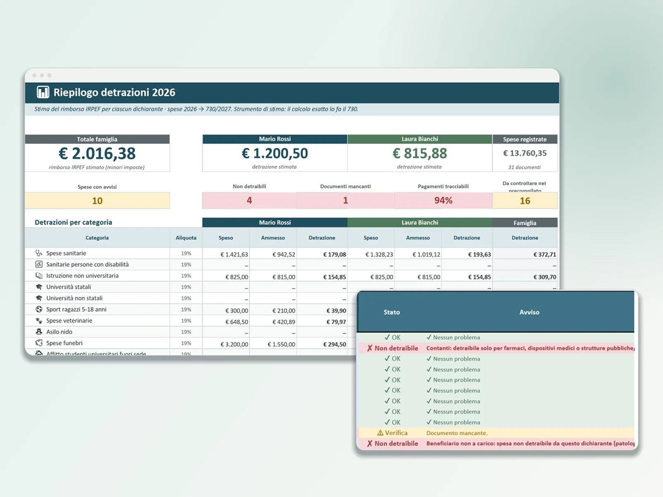Click the Categoria column header
The height and width of the screenshot is (497, 663).
tap(97, 238)
